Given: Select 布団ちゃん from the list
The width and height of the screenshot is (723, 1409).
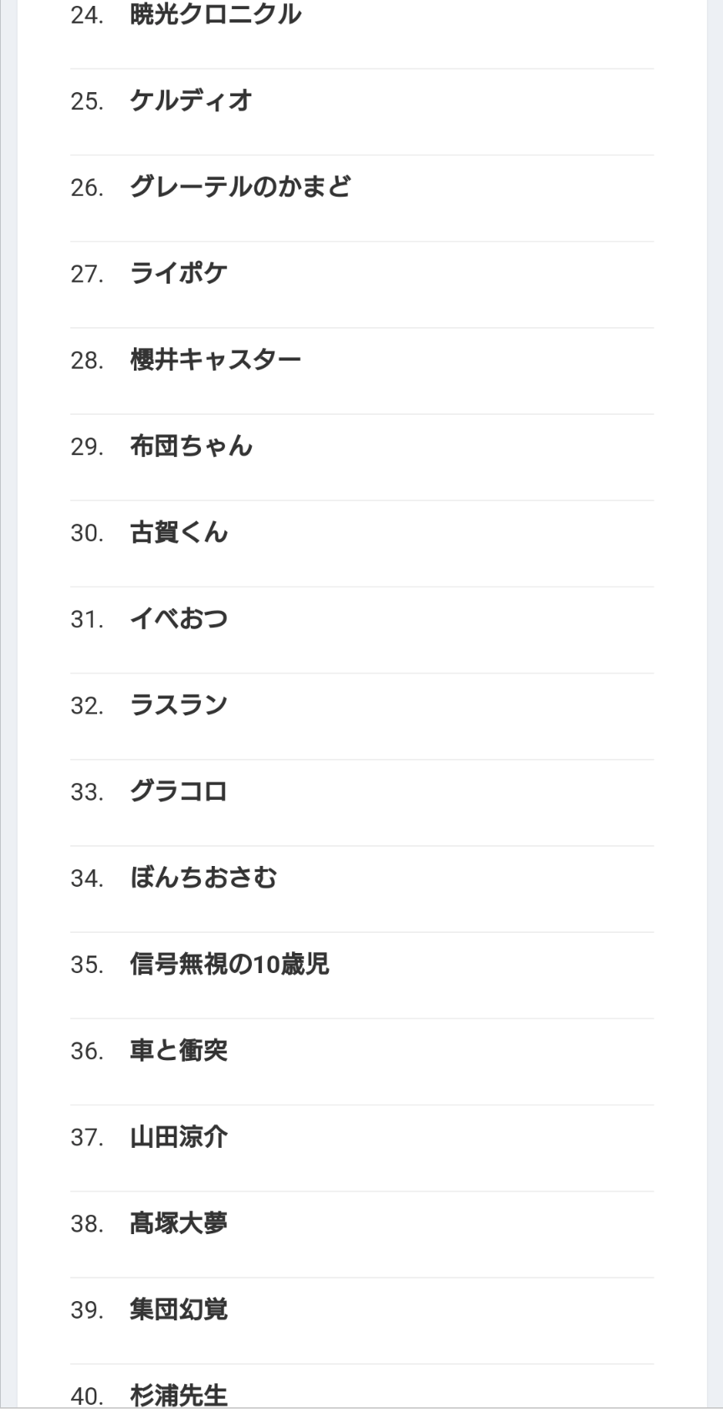Looking at the screenshot, I should pyautogui.click(x=191, y=446).
